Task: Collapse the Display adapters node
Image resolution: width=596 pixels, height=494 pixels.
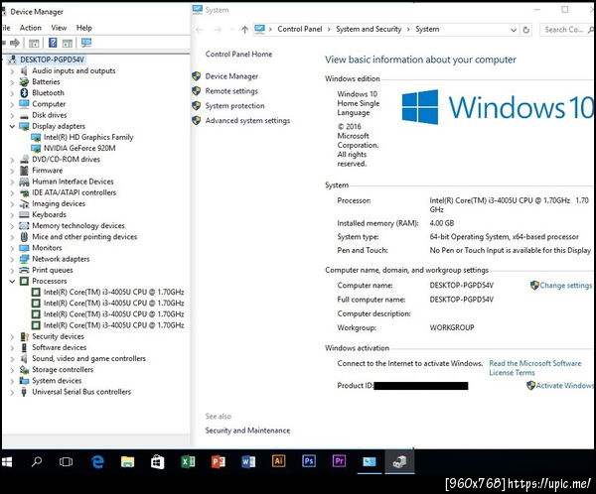Action: 12,126
